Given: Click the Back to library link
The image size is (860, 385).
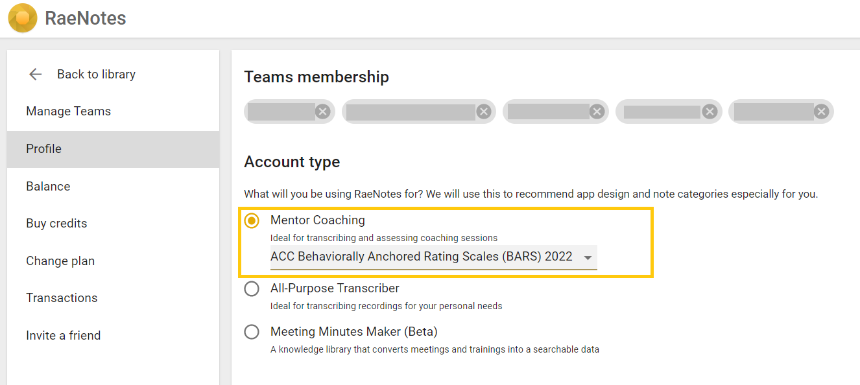Looking at the screenshot, I should (x=96, y=75).
